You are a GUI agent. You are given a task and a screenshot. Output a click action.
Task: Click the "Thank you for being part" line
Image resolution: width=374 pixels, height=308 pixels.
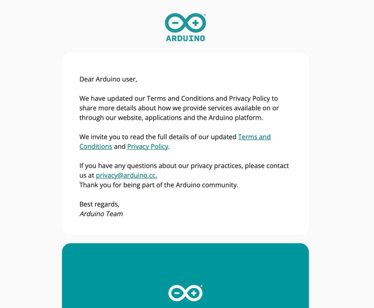click(x=159, y=185)
